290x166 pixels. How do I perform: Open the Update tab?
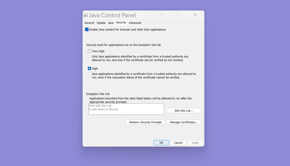click(x=101, y=23)
